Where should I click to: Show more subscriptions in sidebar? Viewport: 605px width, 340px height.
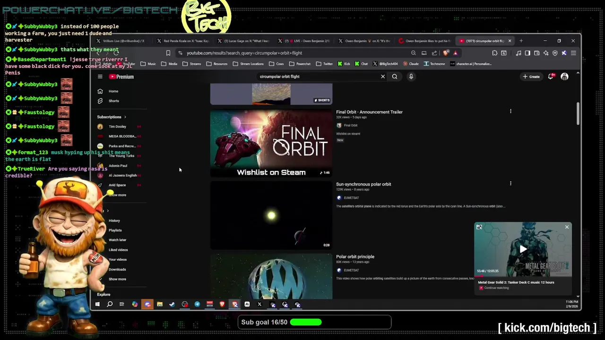coord(117,195)
